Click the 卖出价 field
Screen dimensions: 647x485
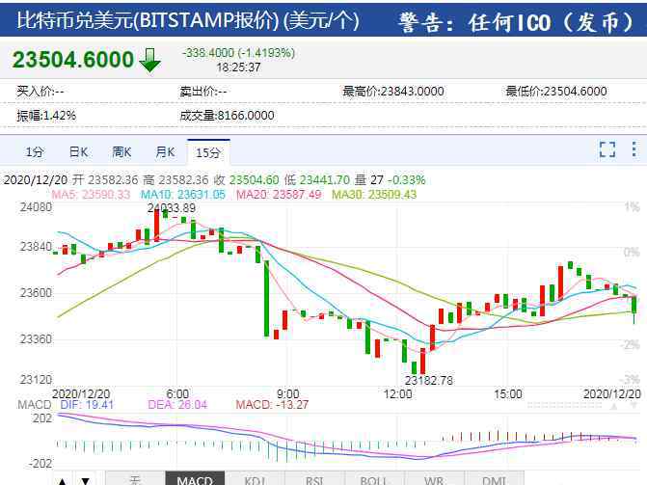(203, 92)
